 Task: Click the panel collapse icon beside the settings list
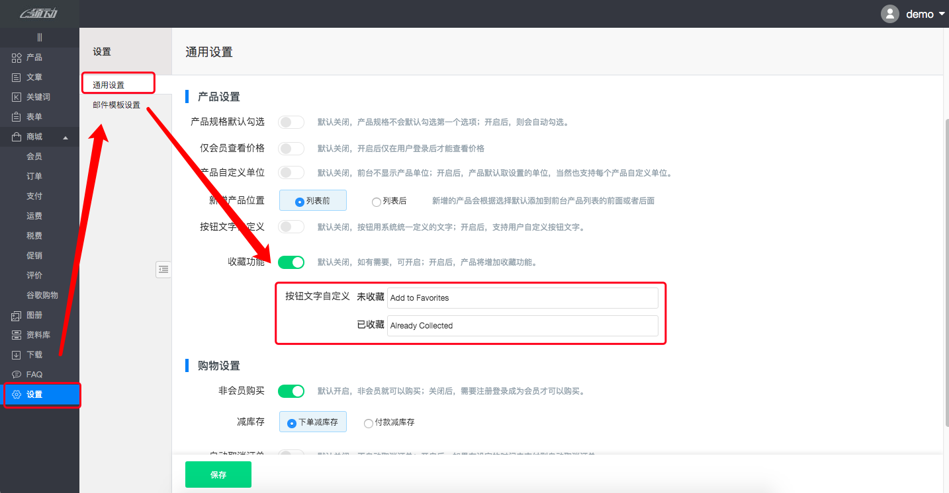click(163, 270)
